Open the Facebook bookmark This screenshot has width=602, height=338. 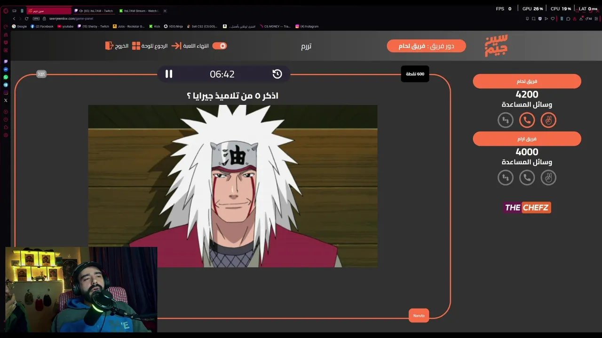point(42,26)
